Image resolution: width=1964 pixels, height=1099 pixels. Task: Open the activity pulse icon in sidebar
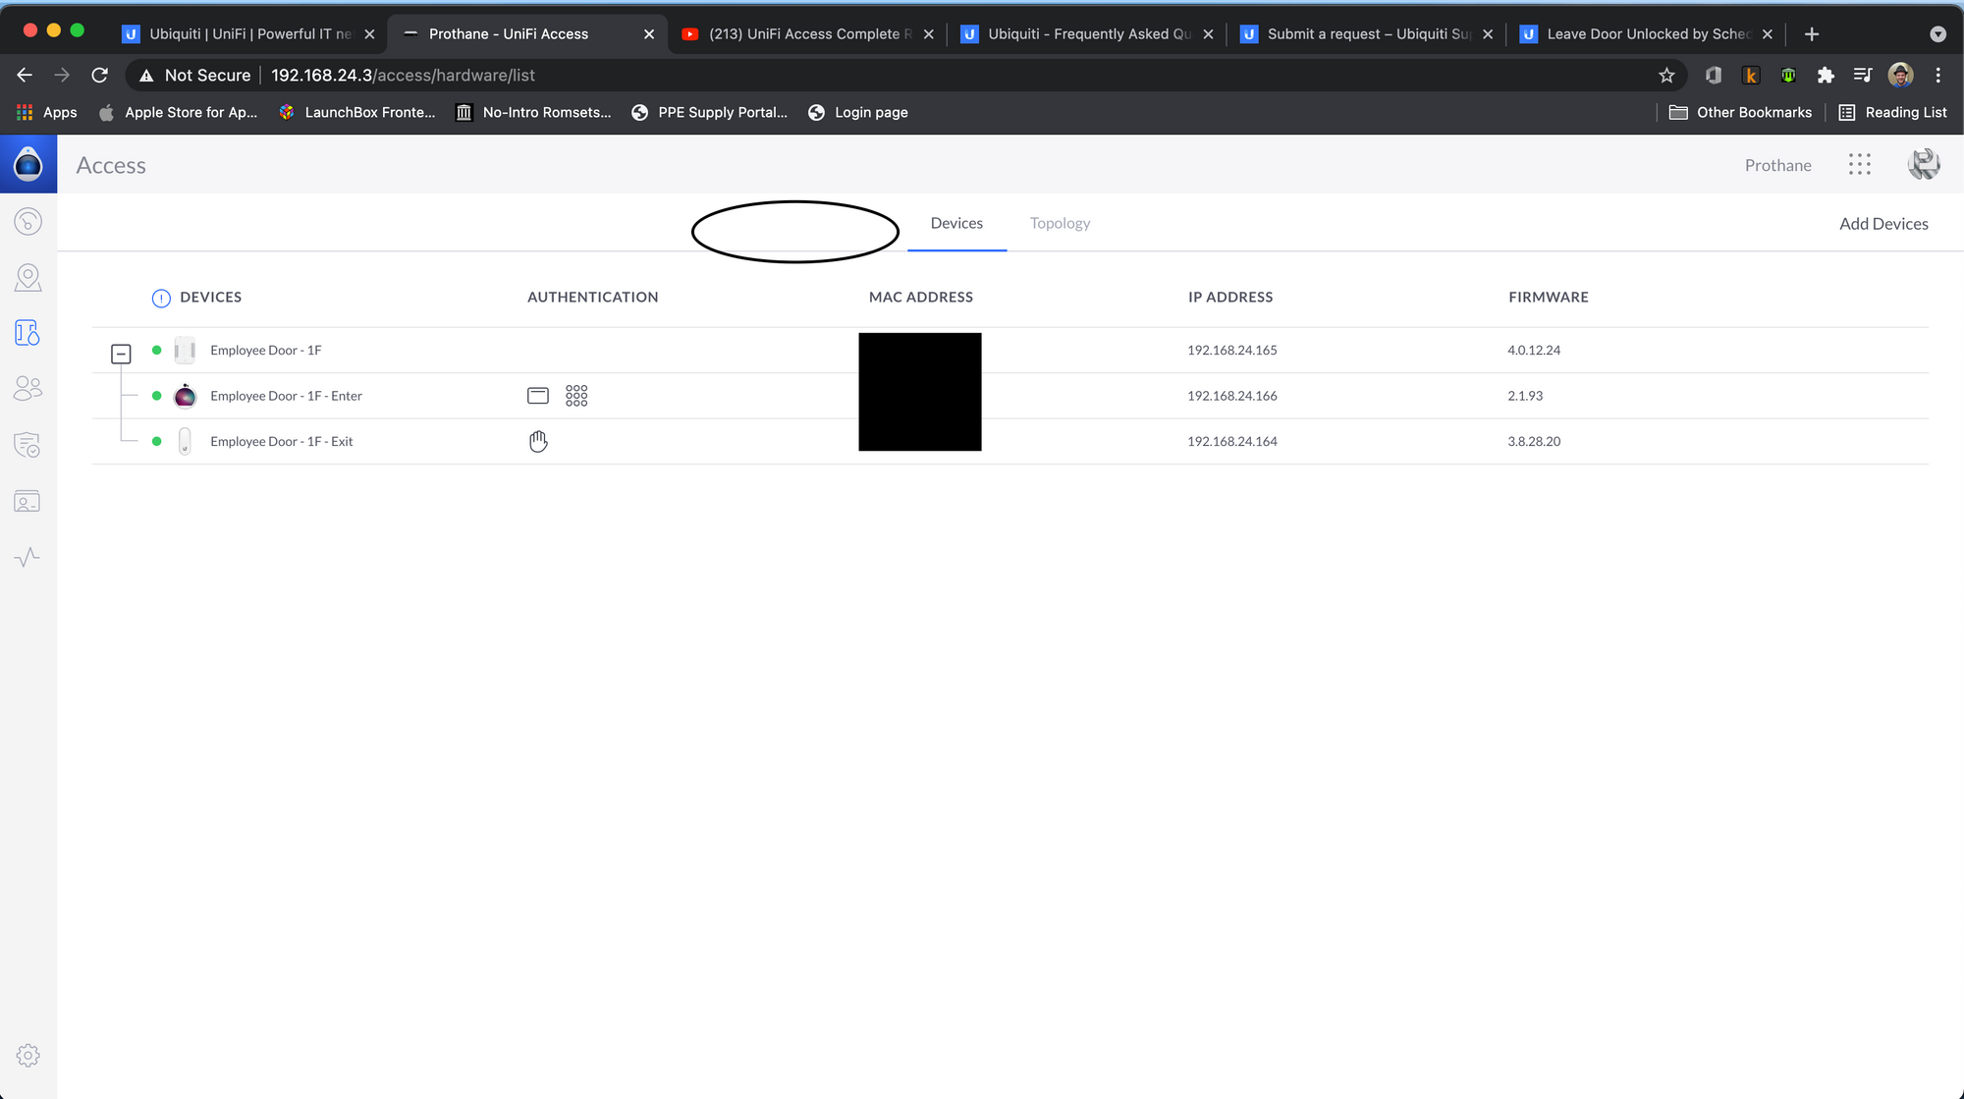27,557
